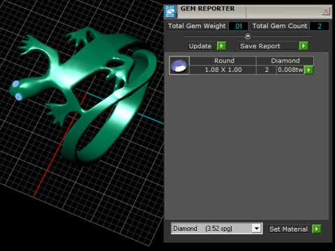The width and height of the screenshot is (335, 251).
Task: Click the quantity cell showing 2 in the gem row
Action: click(x=267, y=70)
